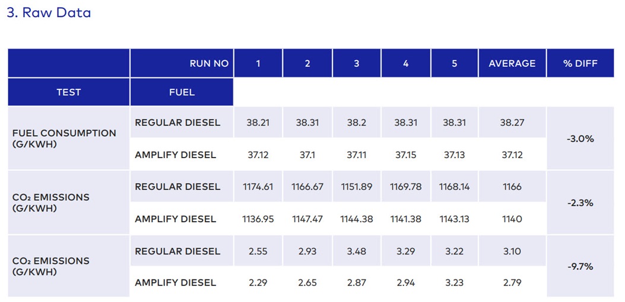
Task: Click run number '2' column header
Action: [307, 63]
